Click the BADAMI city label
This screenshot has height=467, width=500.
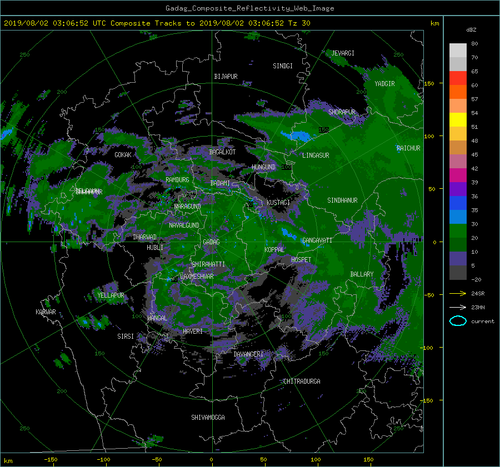tap(220, 183)
